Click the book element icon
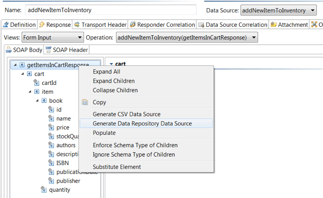The width and height of the screenshot is (323, 198). (44, 100)
